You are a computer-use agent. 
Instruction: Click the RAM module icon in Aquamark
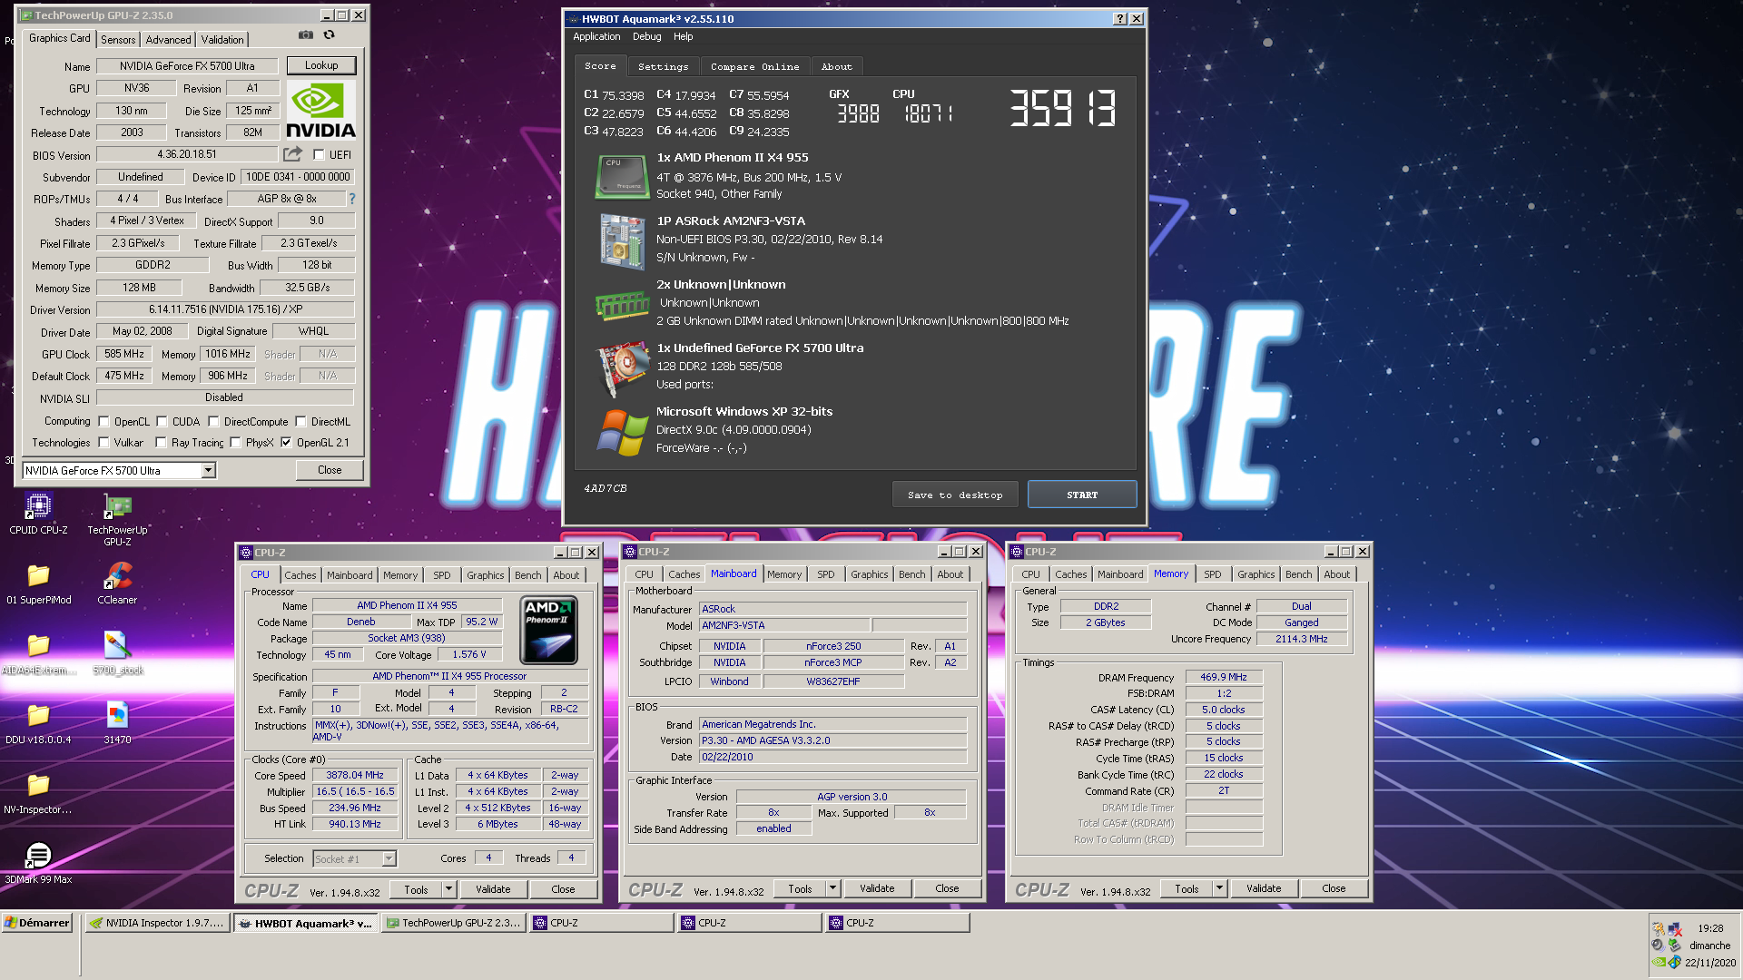pyautogui.click(x=621, y=306)
